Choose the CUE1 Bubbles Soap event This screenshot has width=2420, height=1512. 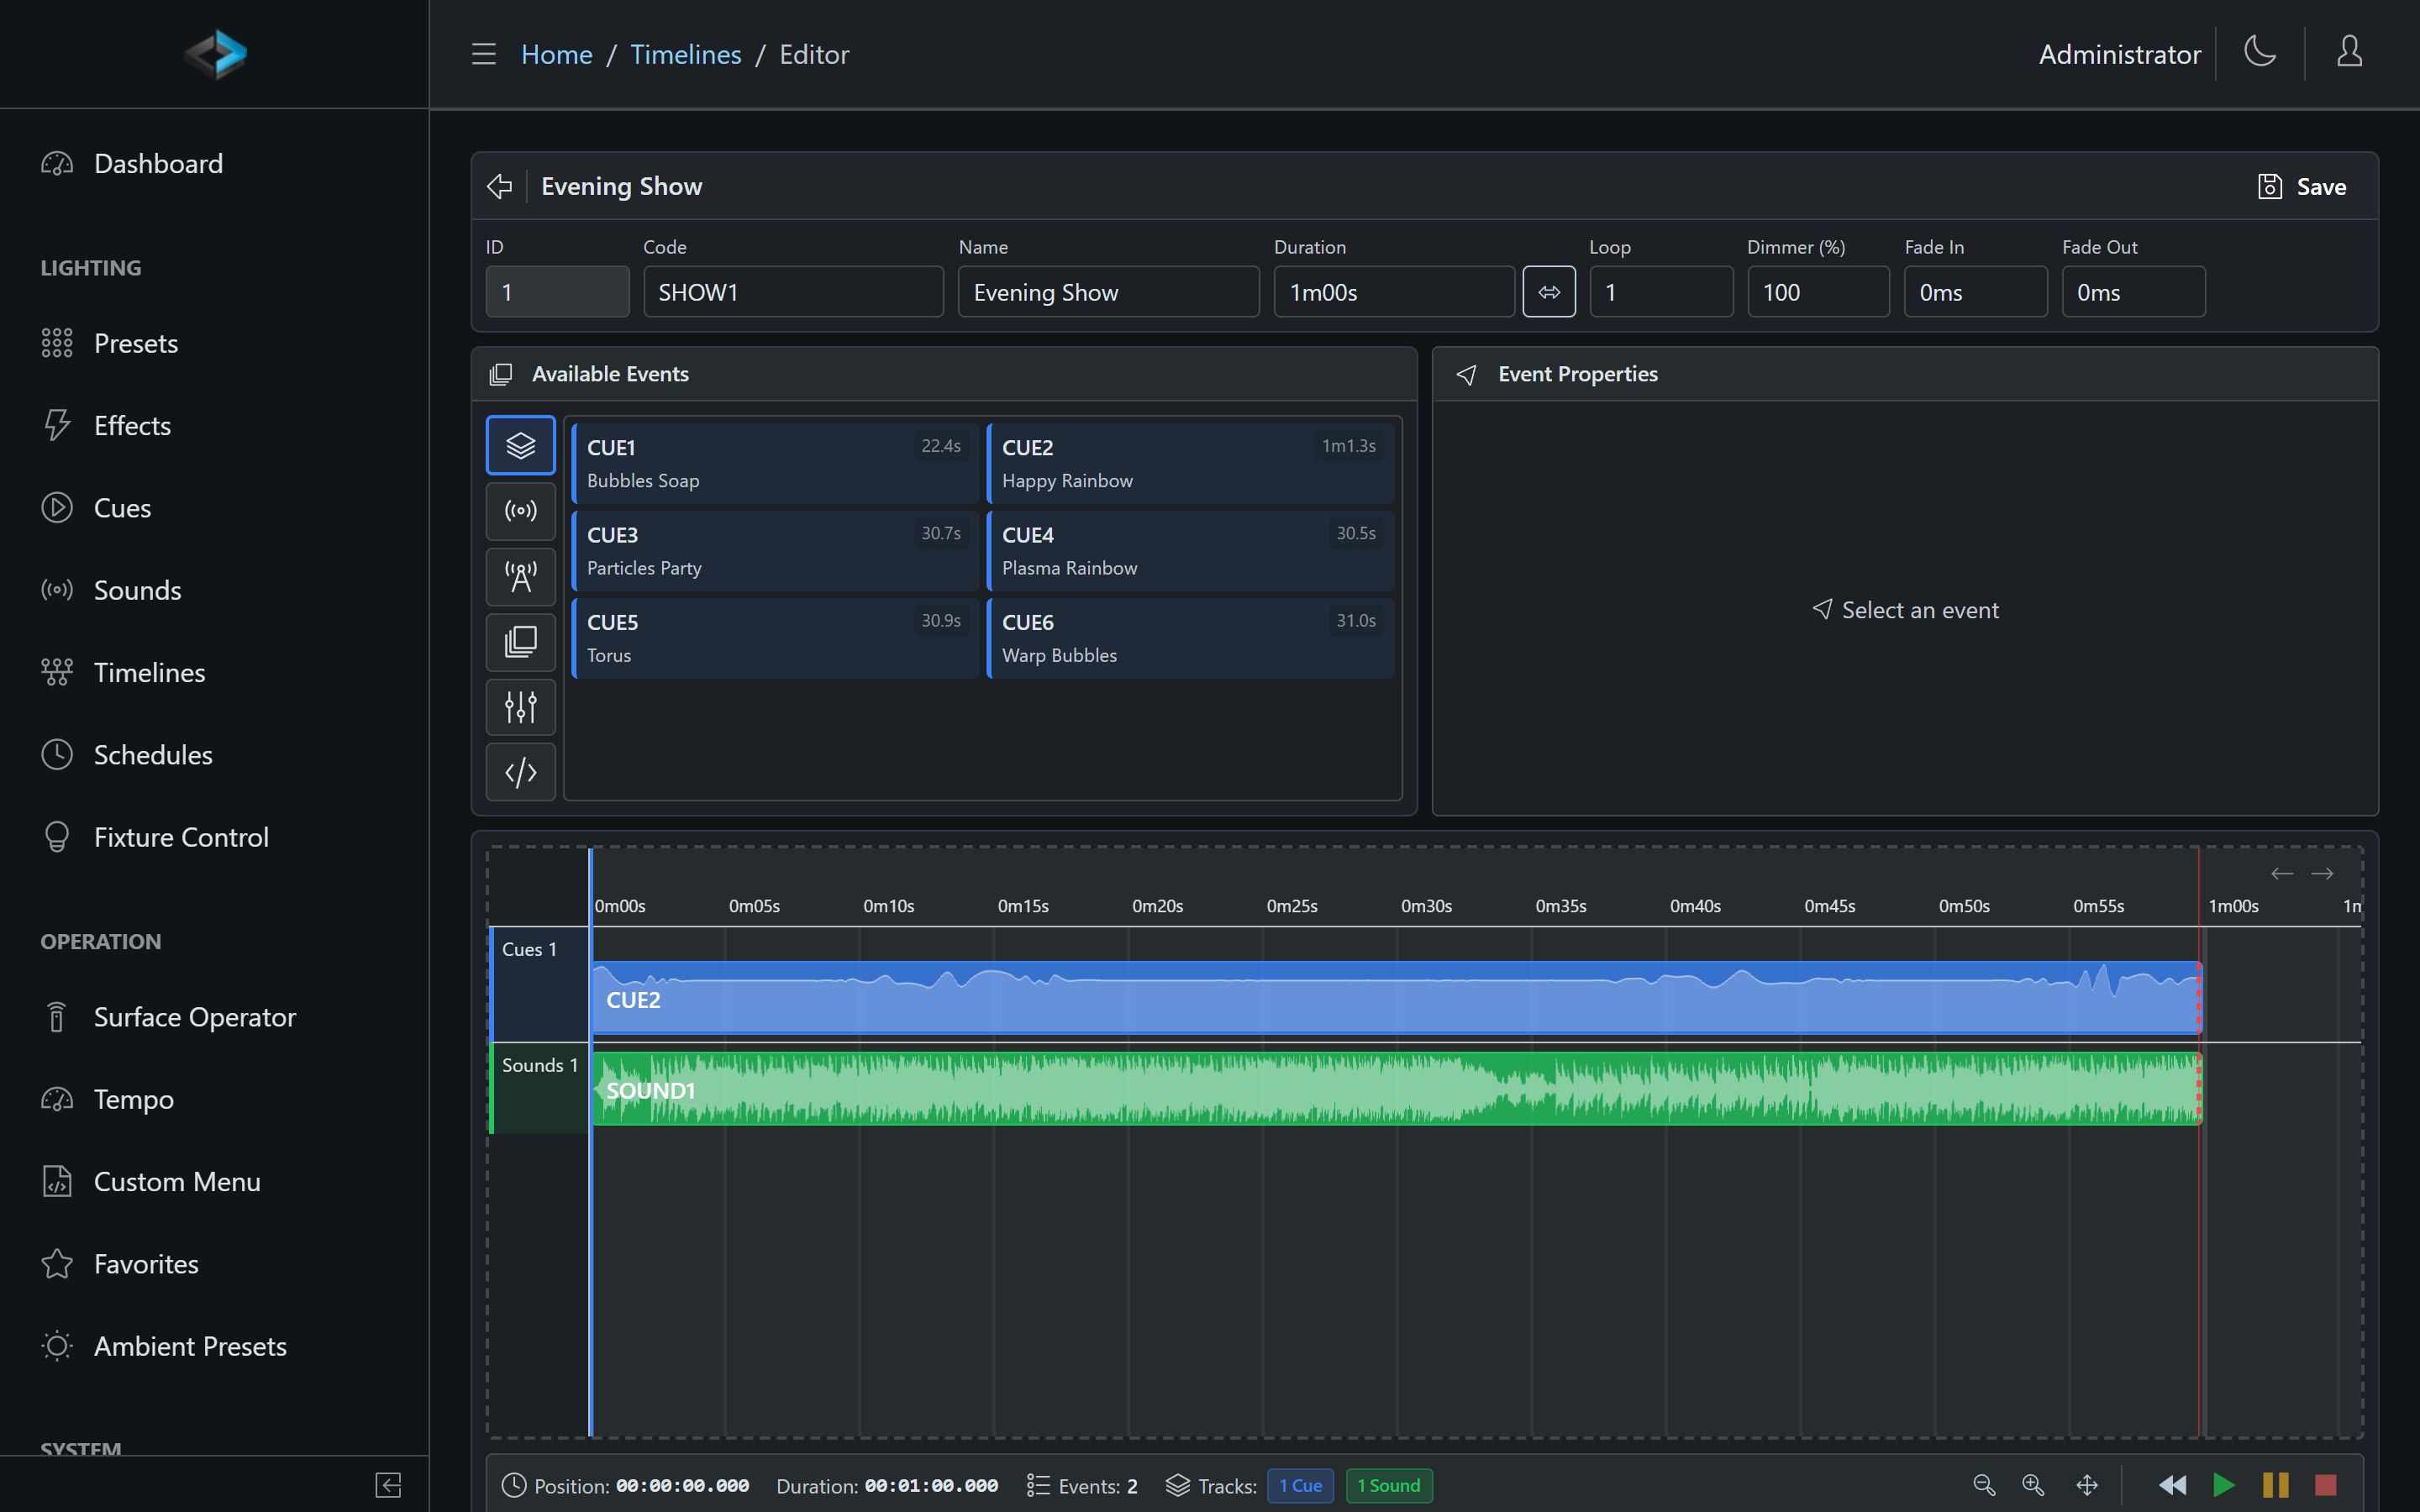coord(775,464)
